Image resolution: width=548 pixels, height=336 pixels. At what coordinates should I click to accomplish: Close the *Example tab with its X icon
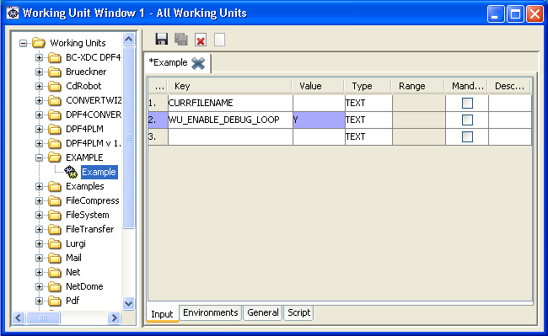point(198,63)
